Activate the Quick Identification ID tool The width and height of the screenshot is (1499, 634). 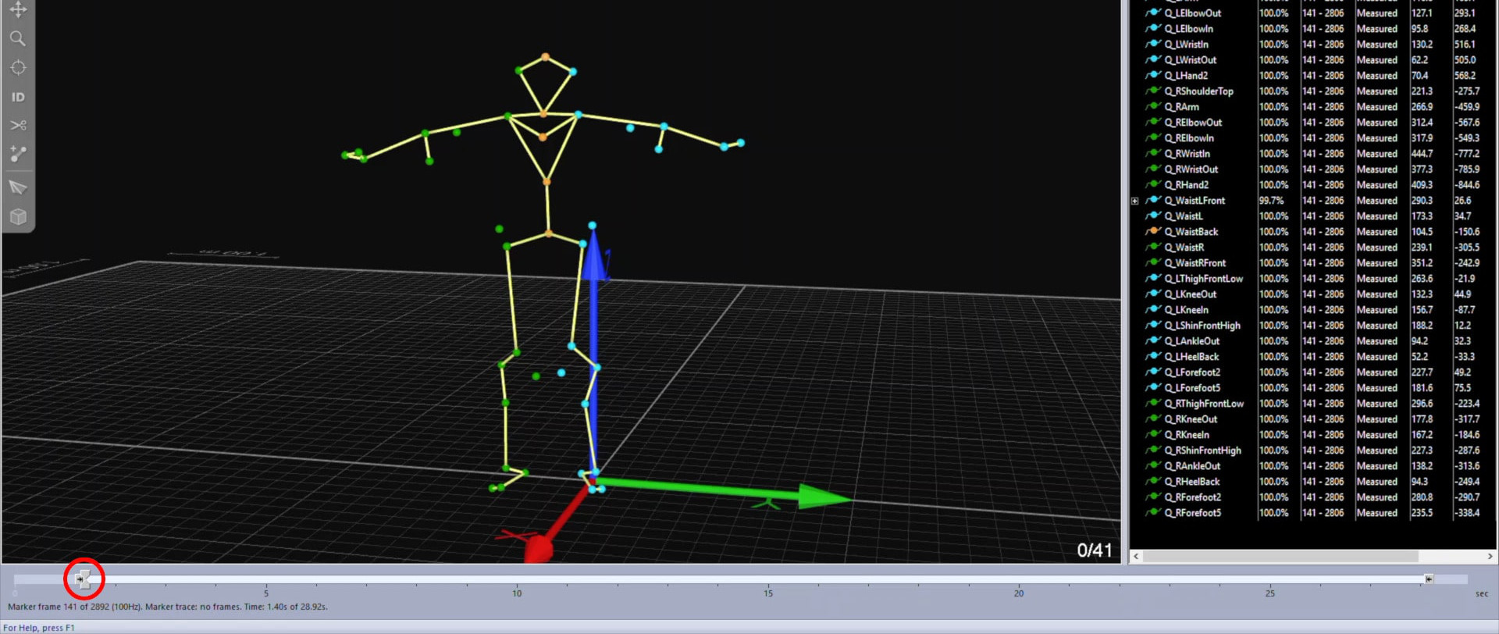tap(18, 97)
